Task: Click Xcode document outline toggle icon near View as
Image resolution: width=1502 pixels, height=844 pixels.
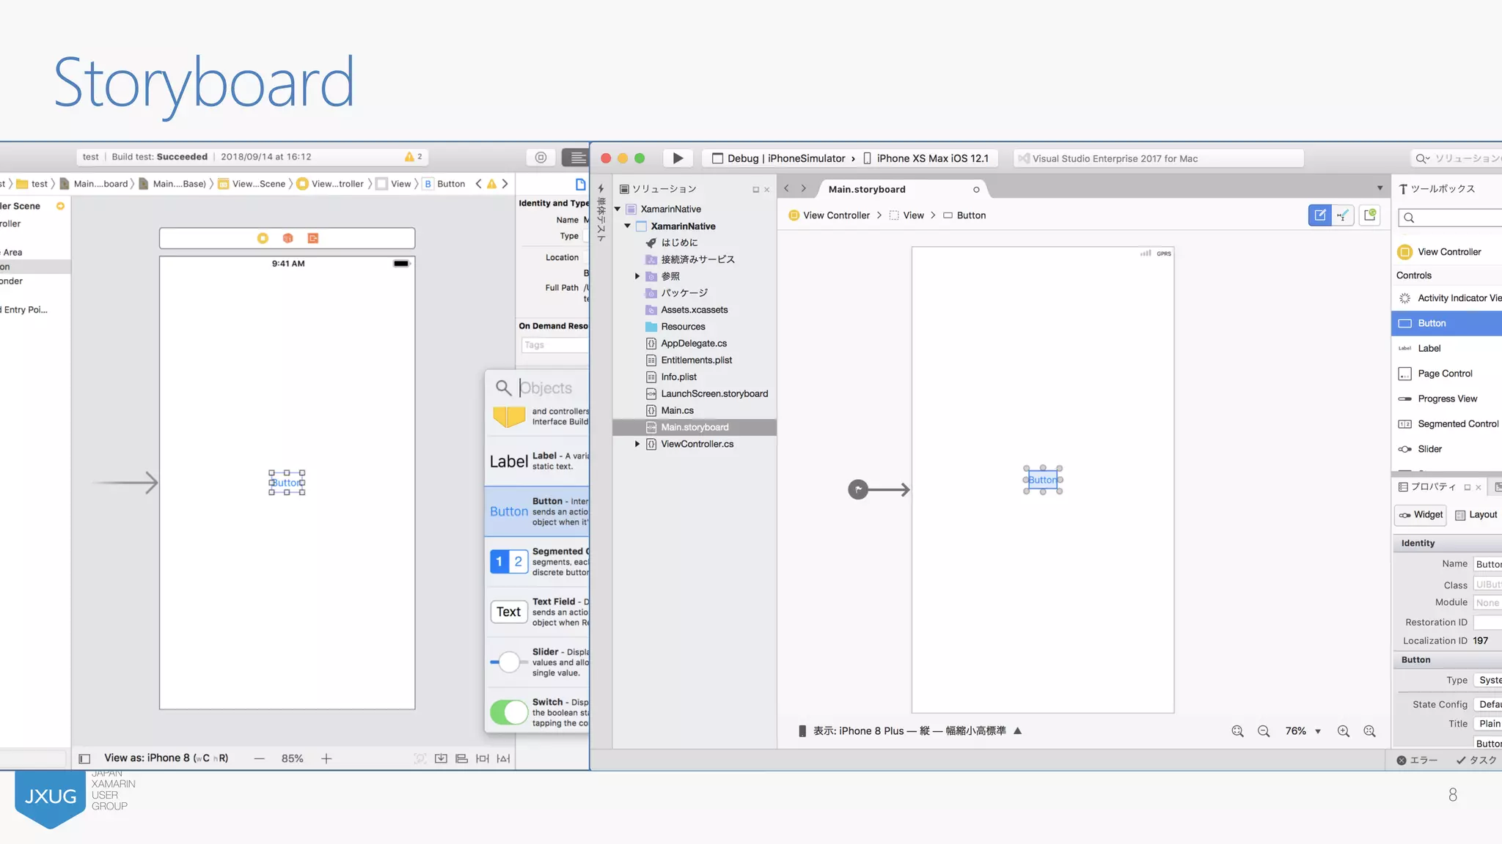Action: [x=84, y=758]
